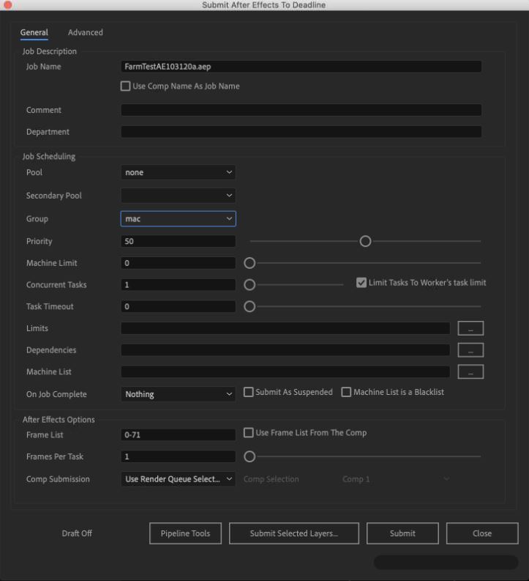Viewport: 529px width, 581px height.
Task: Click the Concurrent Tasks value field
Action: (179, 284)
